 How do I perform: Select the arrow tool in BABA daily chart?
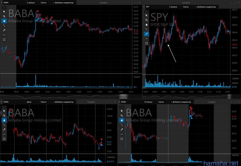pos(4,129)
